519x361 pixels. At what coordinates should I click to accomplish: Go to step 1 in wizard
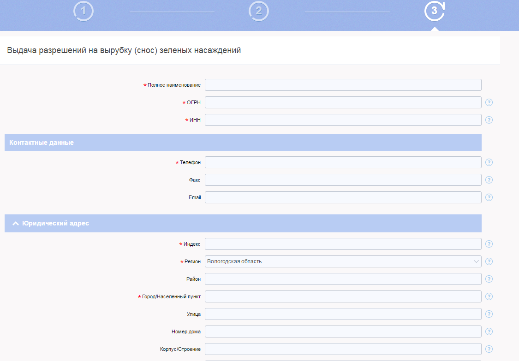83,12
